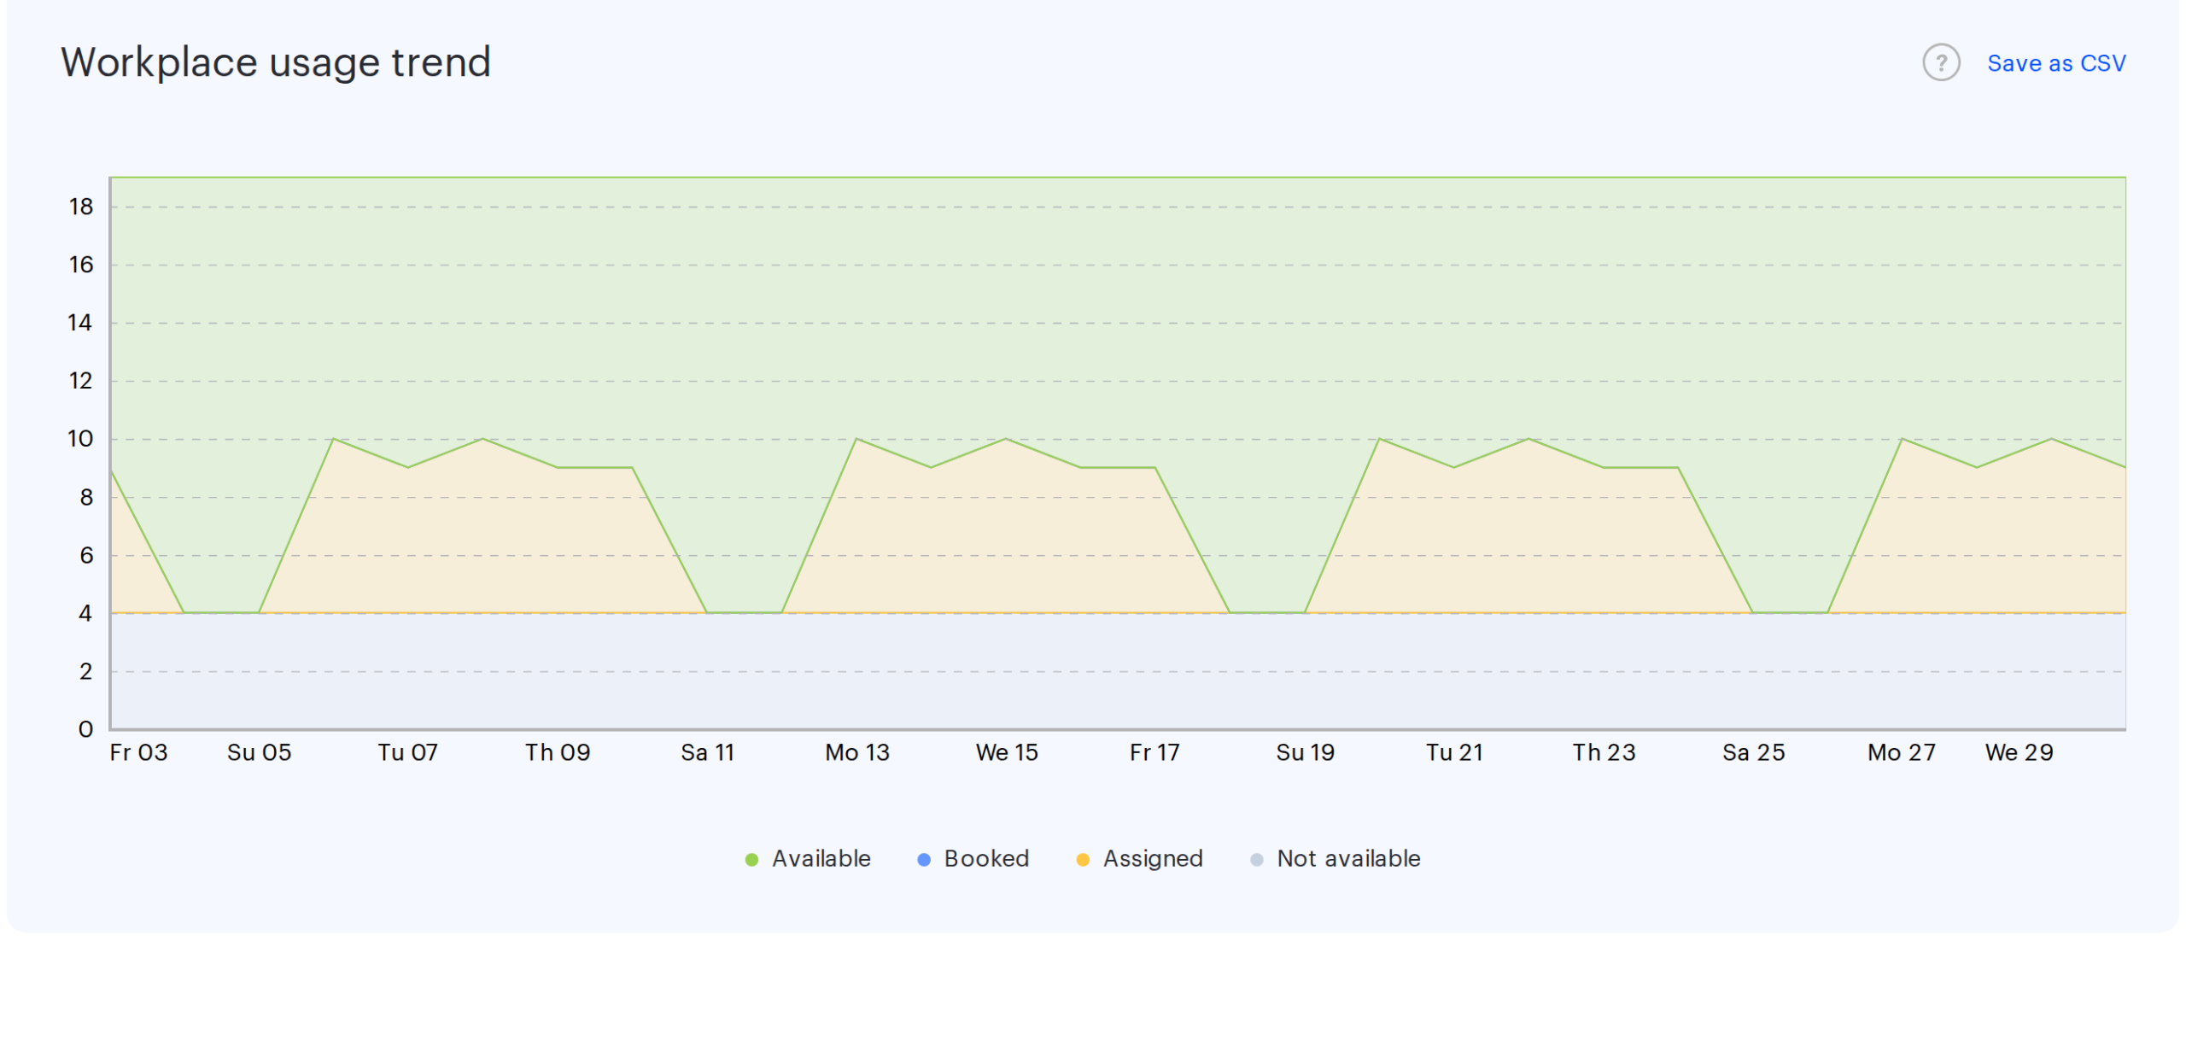Screen dimensions: 2186x1052
Task: Click the 4 y-axis value
Action: tap(85, 613)
